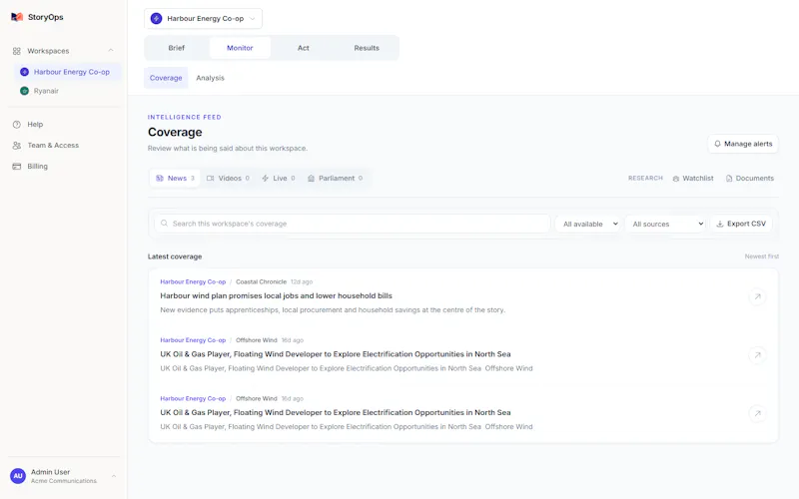Screen dimensions: 799x499
Task: Switch to the Monitor tab
Action: (240, 48)
